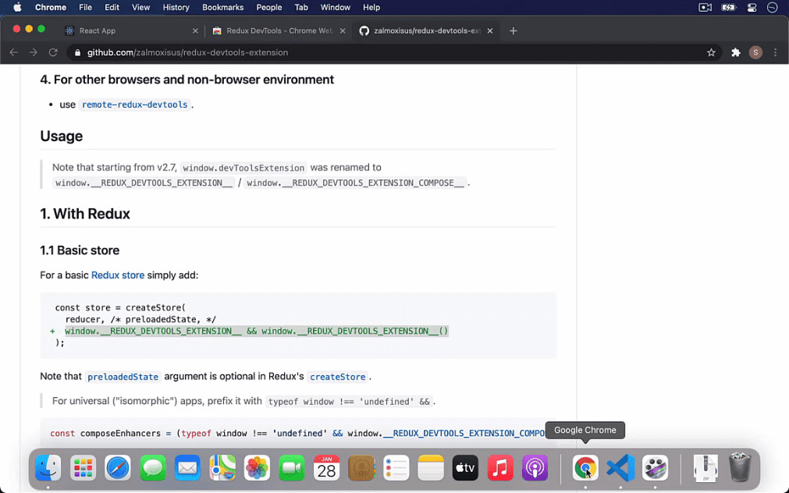Image resolution: width=789 pixels, height=493 pixels.
Task: Switch to the Redux DevTools Chrome Web Store tab
Action: 273,32
